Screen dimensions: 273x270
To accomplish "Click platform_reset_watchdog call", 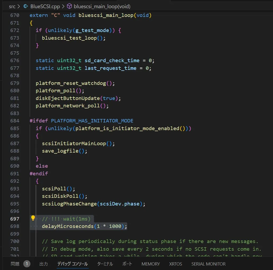I will (x=71, y=83).
